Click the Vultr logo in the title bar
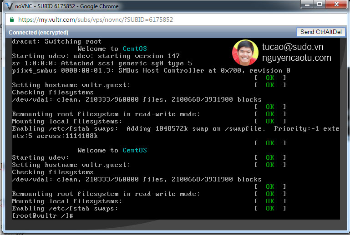 click(7, 6)
